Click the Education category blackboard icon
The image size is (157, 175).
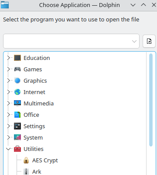tap(17, 58)
